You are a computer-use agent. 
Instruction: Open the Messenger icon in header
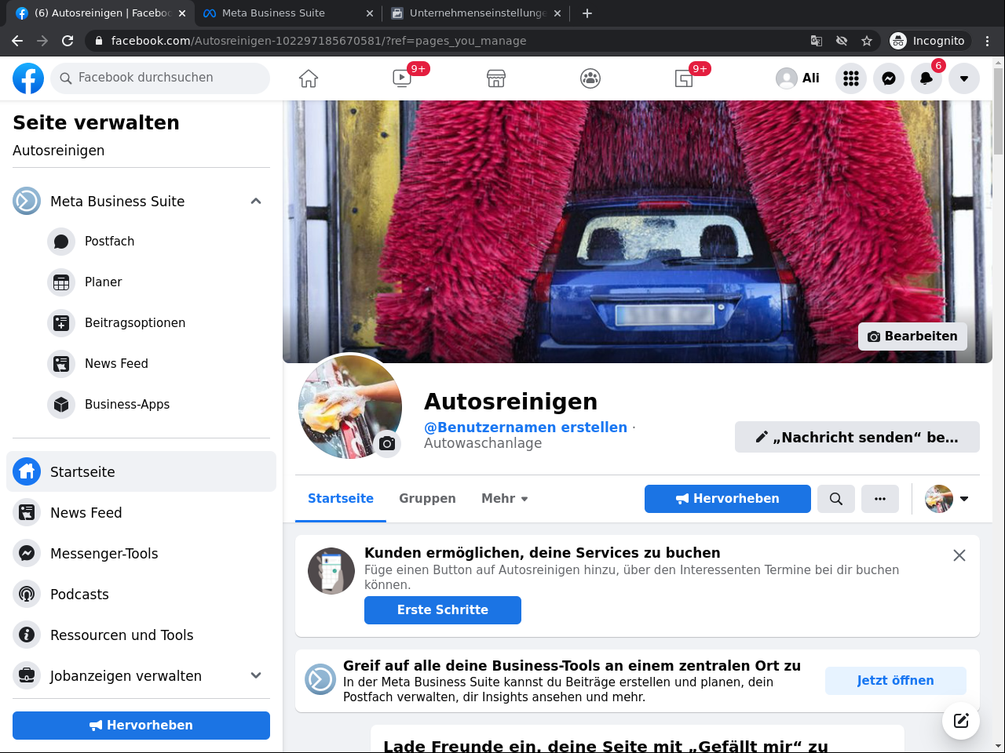[889, 78]
